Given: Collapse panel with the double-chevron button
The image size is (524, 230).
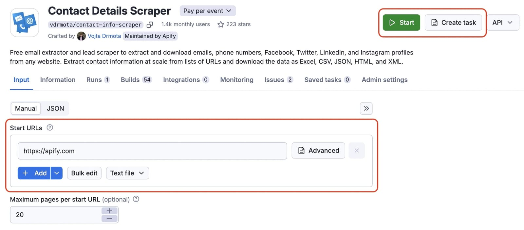Looking at the screenshot, I should coord(366,108).
